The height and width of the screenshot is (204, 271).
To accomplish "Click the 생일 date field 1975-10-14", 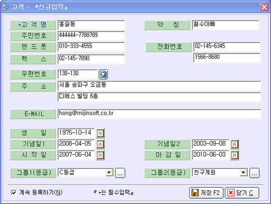I will (x=76, y=133).
